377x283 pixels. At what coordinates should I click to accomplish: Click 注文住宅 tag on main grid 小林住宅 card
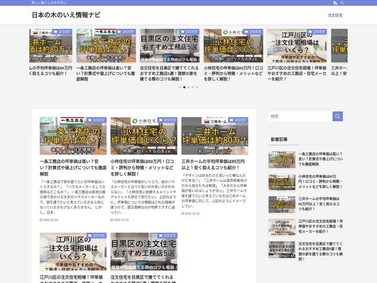[167, 120]
